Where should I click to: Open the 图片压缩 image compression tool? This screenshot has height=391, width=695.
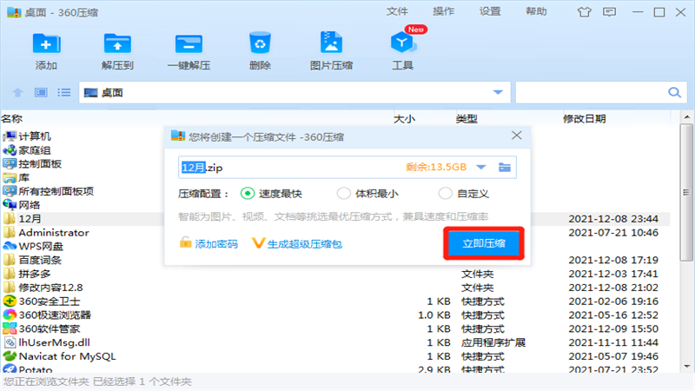331,43
